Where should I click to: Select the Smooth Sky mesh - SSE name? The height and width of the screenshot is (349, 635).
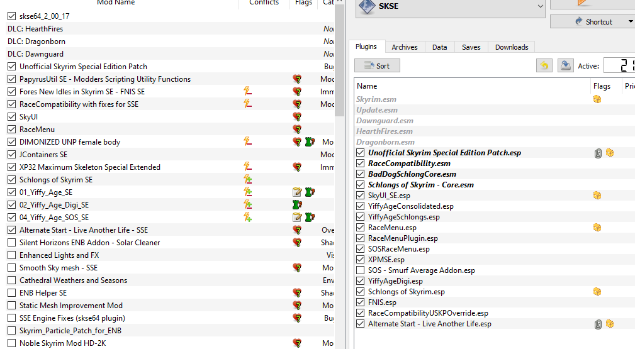[x=59, y=268]
